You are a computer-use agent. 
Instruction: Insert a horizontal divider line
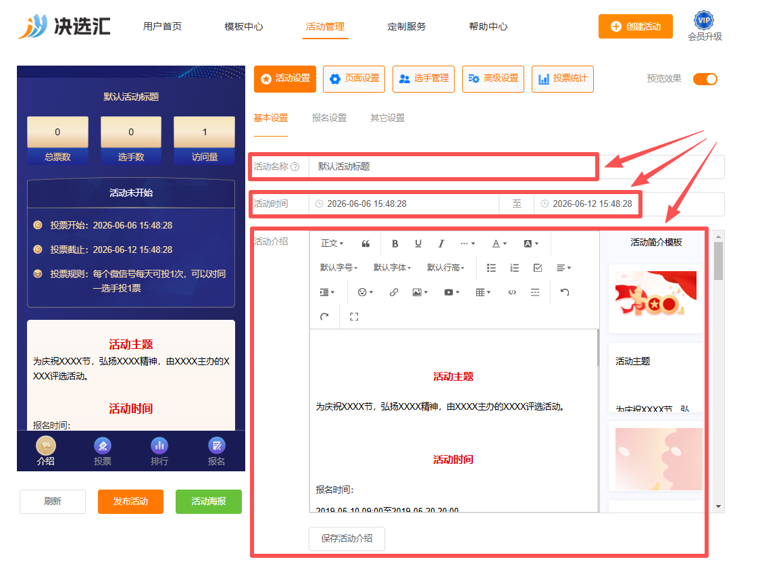coord(535,293)
